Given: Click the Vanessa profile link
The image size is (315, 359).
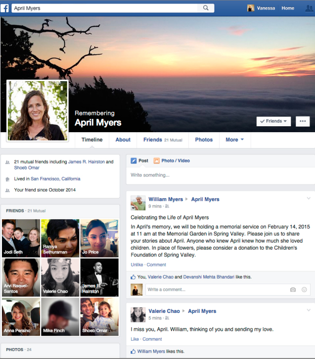Looking at the screenshot, I should tap(266, 8).
